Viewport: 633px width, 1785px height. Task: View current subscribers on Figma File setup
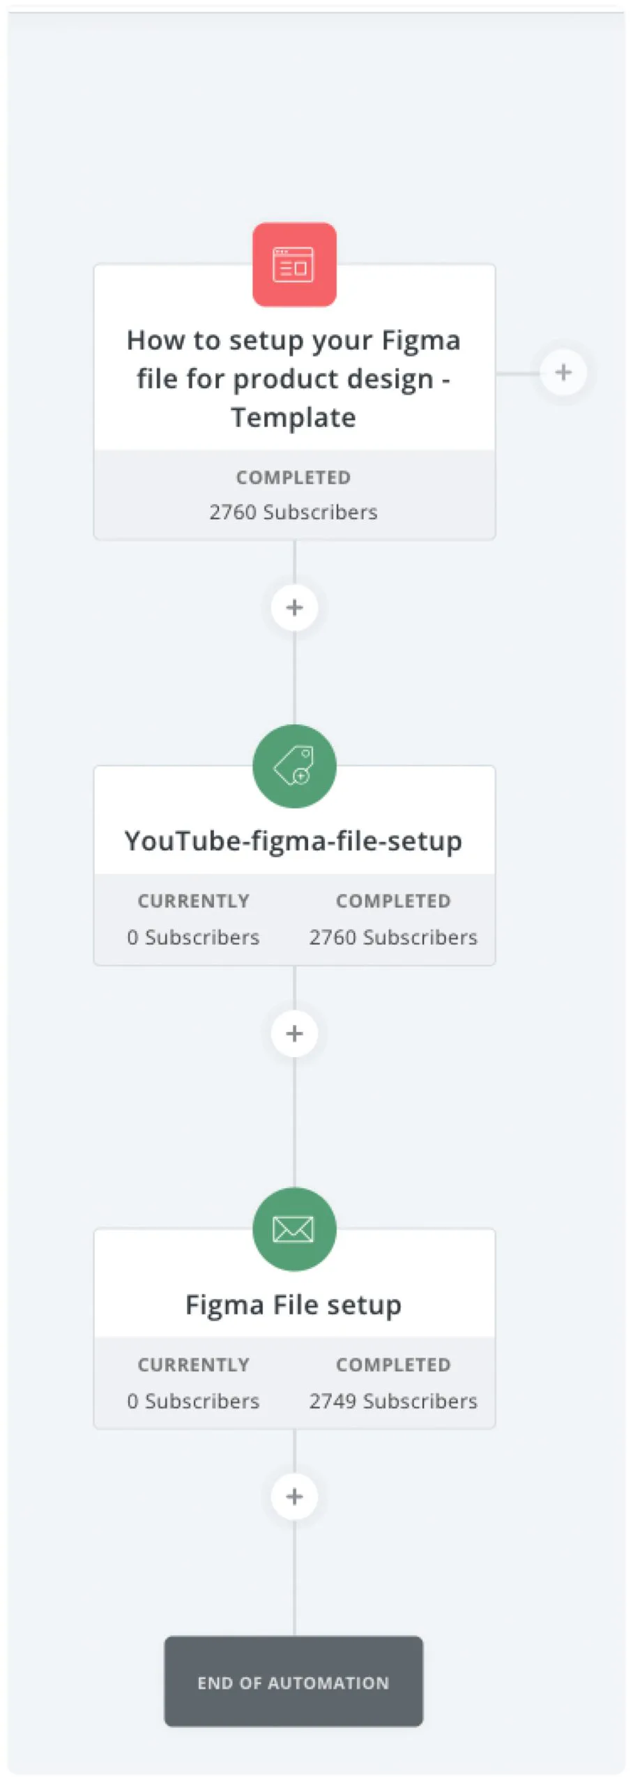tap(193, 1401)
